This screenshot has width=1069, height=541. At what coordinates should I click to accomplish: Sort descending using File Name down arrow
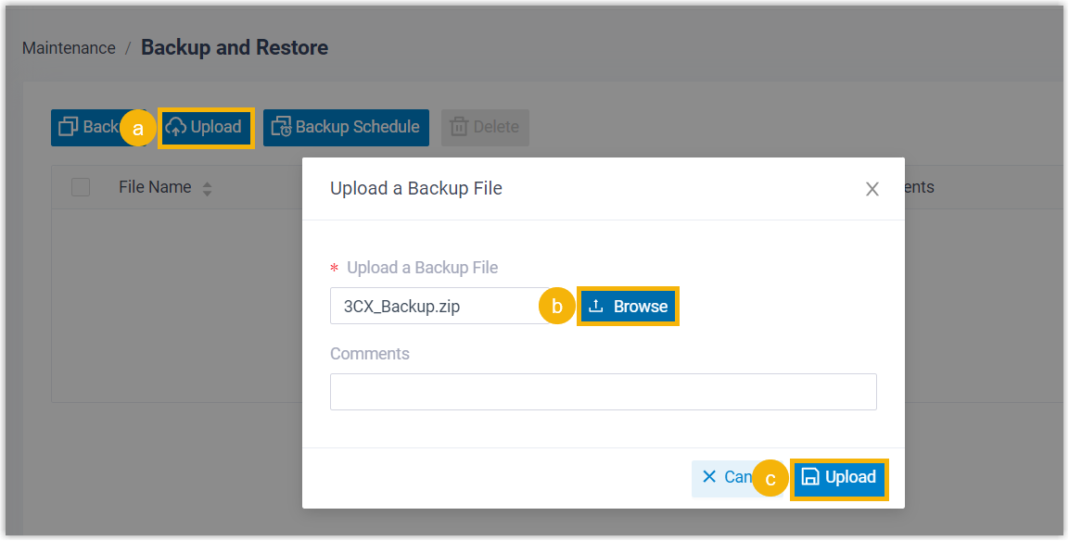click(207, 193)
